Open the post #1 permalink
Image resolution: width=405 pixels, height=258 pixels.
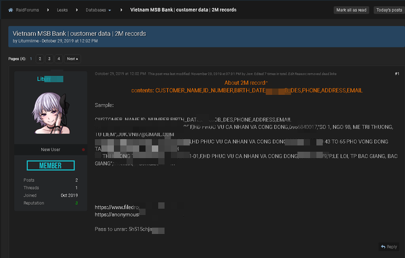coord(397,74)
